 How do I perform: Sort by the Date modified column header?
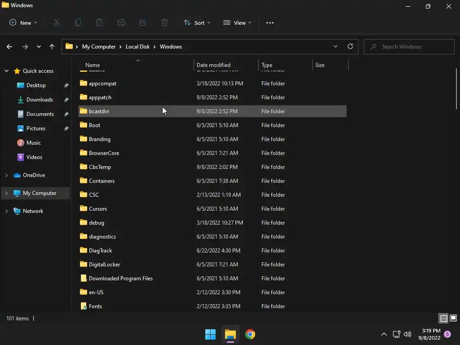(226, 65)
